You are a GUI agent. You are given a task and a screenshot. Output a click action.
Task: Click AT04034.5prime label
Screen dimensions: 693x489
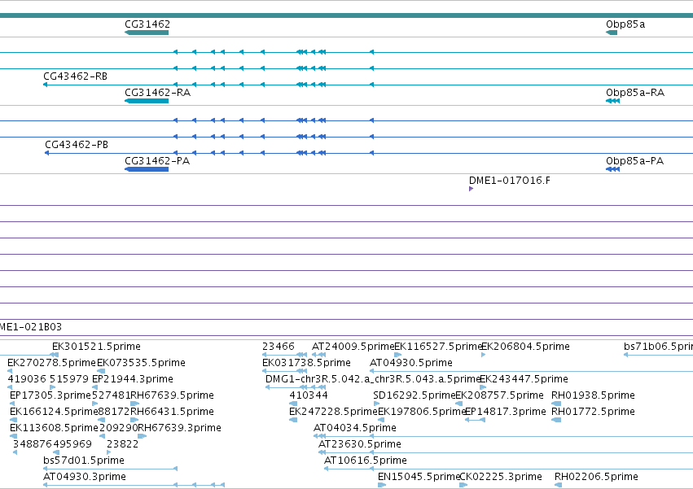(x=355, y=428)
